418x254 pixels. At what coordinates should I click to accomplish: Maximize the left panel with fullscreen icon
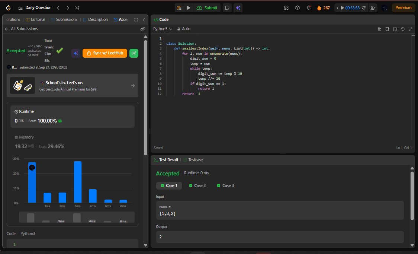(136, 19)
